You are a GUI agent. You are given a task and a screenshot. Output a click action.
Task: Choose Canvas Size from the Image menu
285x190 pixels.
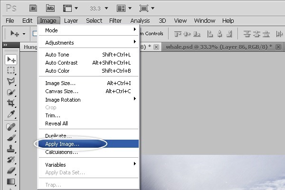(x=62, y=91)
